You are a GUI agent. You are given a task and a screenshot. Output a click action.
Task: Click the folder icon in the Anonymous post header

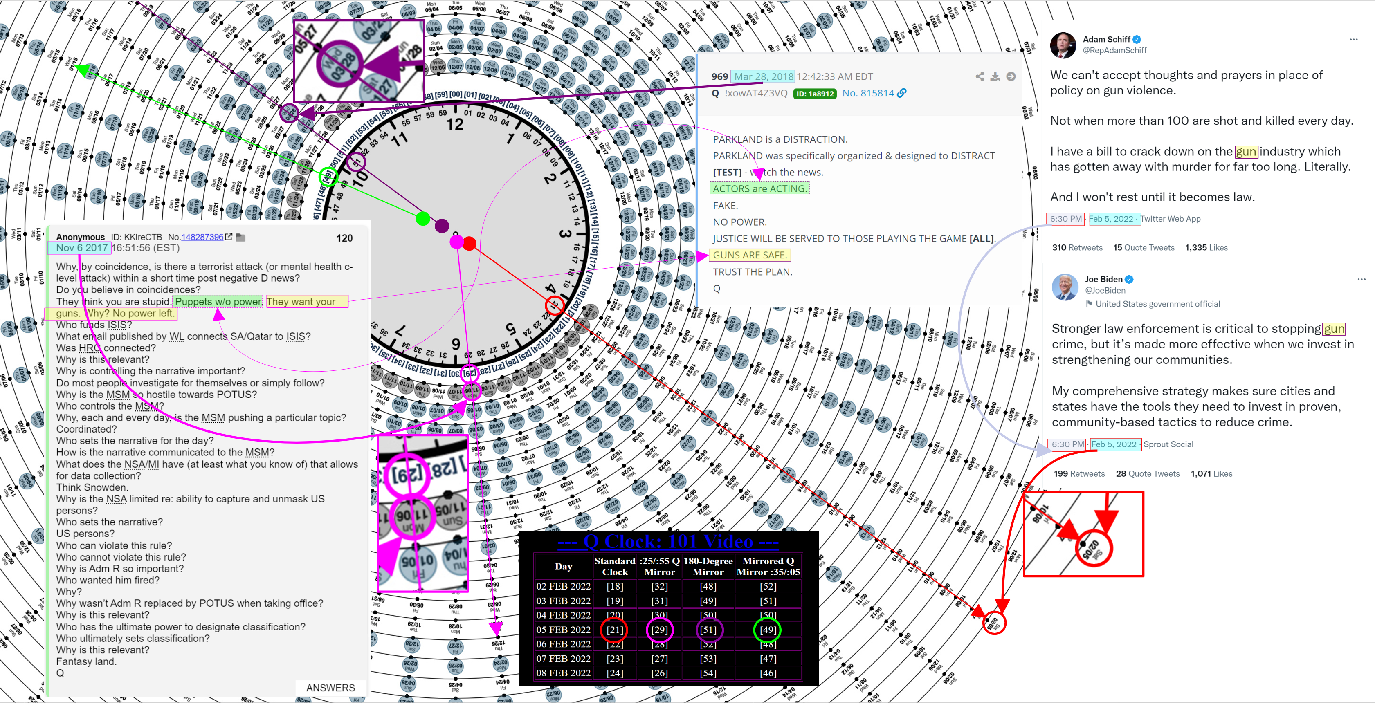tap(241, 237)
